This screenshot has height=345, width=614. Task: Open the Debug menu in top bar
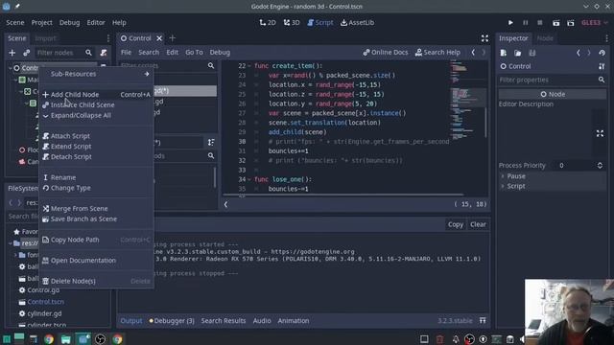pyautogui.click(x=70, y=23)
